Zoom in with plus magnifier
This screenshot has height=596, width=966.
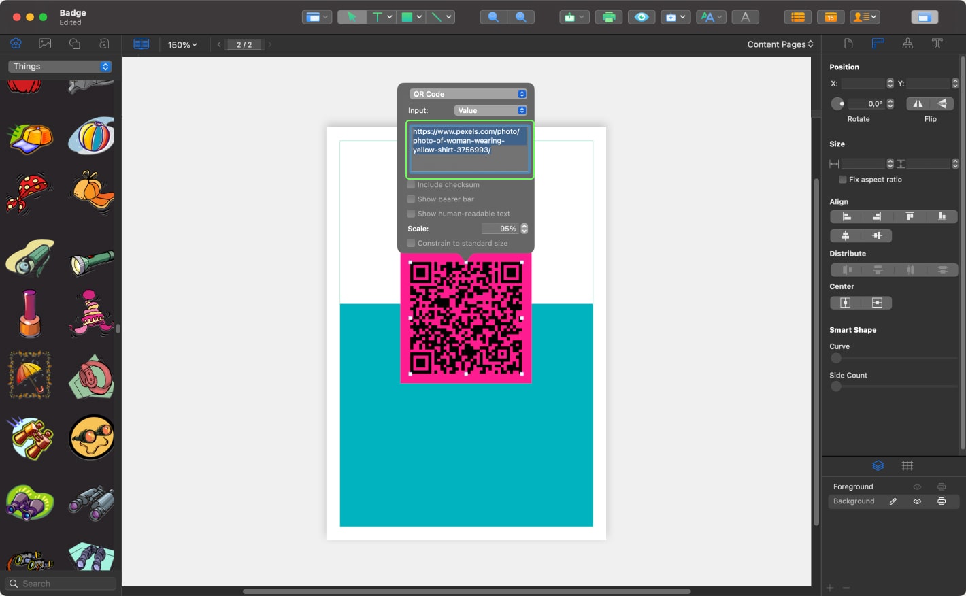pyautogui.click(x=521, y=17)
